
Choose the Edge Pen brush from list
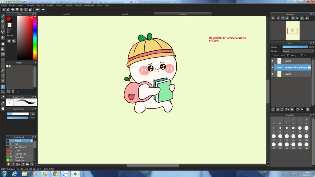(x=20, y=157)
